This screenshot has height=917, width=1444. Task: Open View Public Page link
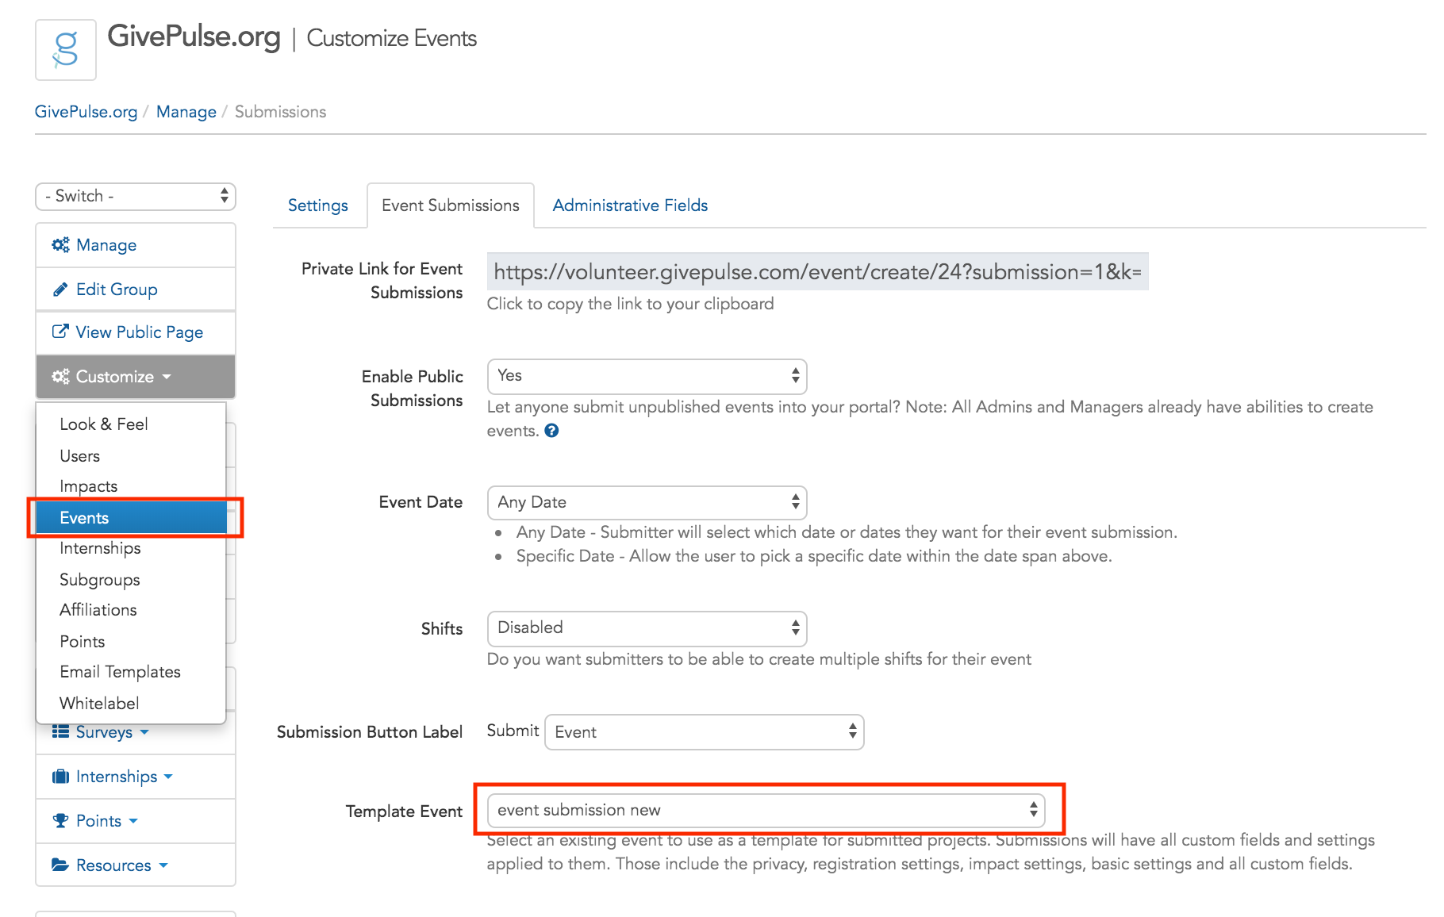(136, 332)
